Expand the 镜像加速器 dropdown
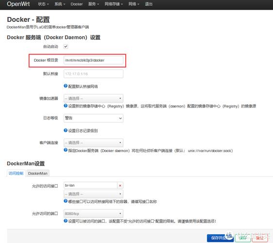The height and width of the screenshot is (243, 273). coord(93,99)
